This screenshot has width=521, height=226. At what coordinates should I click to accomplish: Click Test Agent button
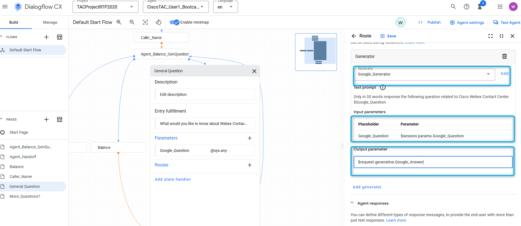tap(507, 23)
